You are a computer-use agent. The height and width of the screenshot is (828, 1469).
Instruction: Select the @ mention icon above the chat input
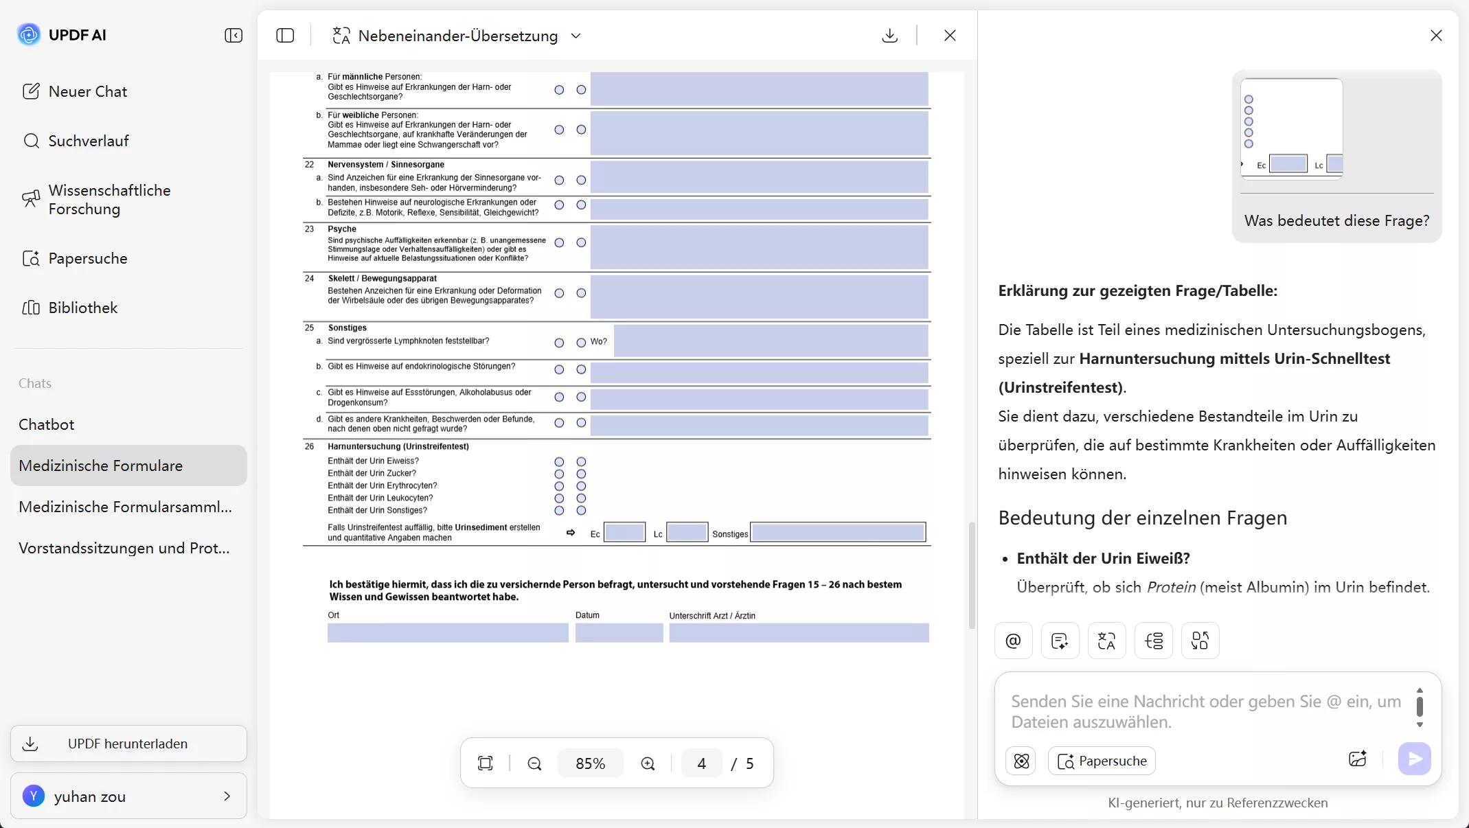[x=1014, y=640]
